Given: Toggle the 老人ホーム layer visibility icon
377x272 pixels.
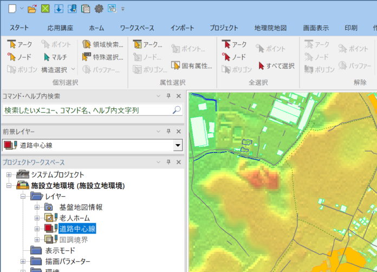Looking at the screenshot, I should [50, 218].
